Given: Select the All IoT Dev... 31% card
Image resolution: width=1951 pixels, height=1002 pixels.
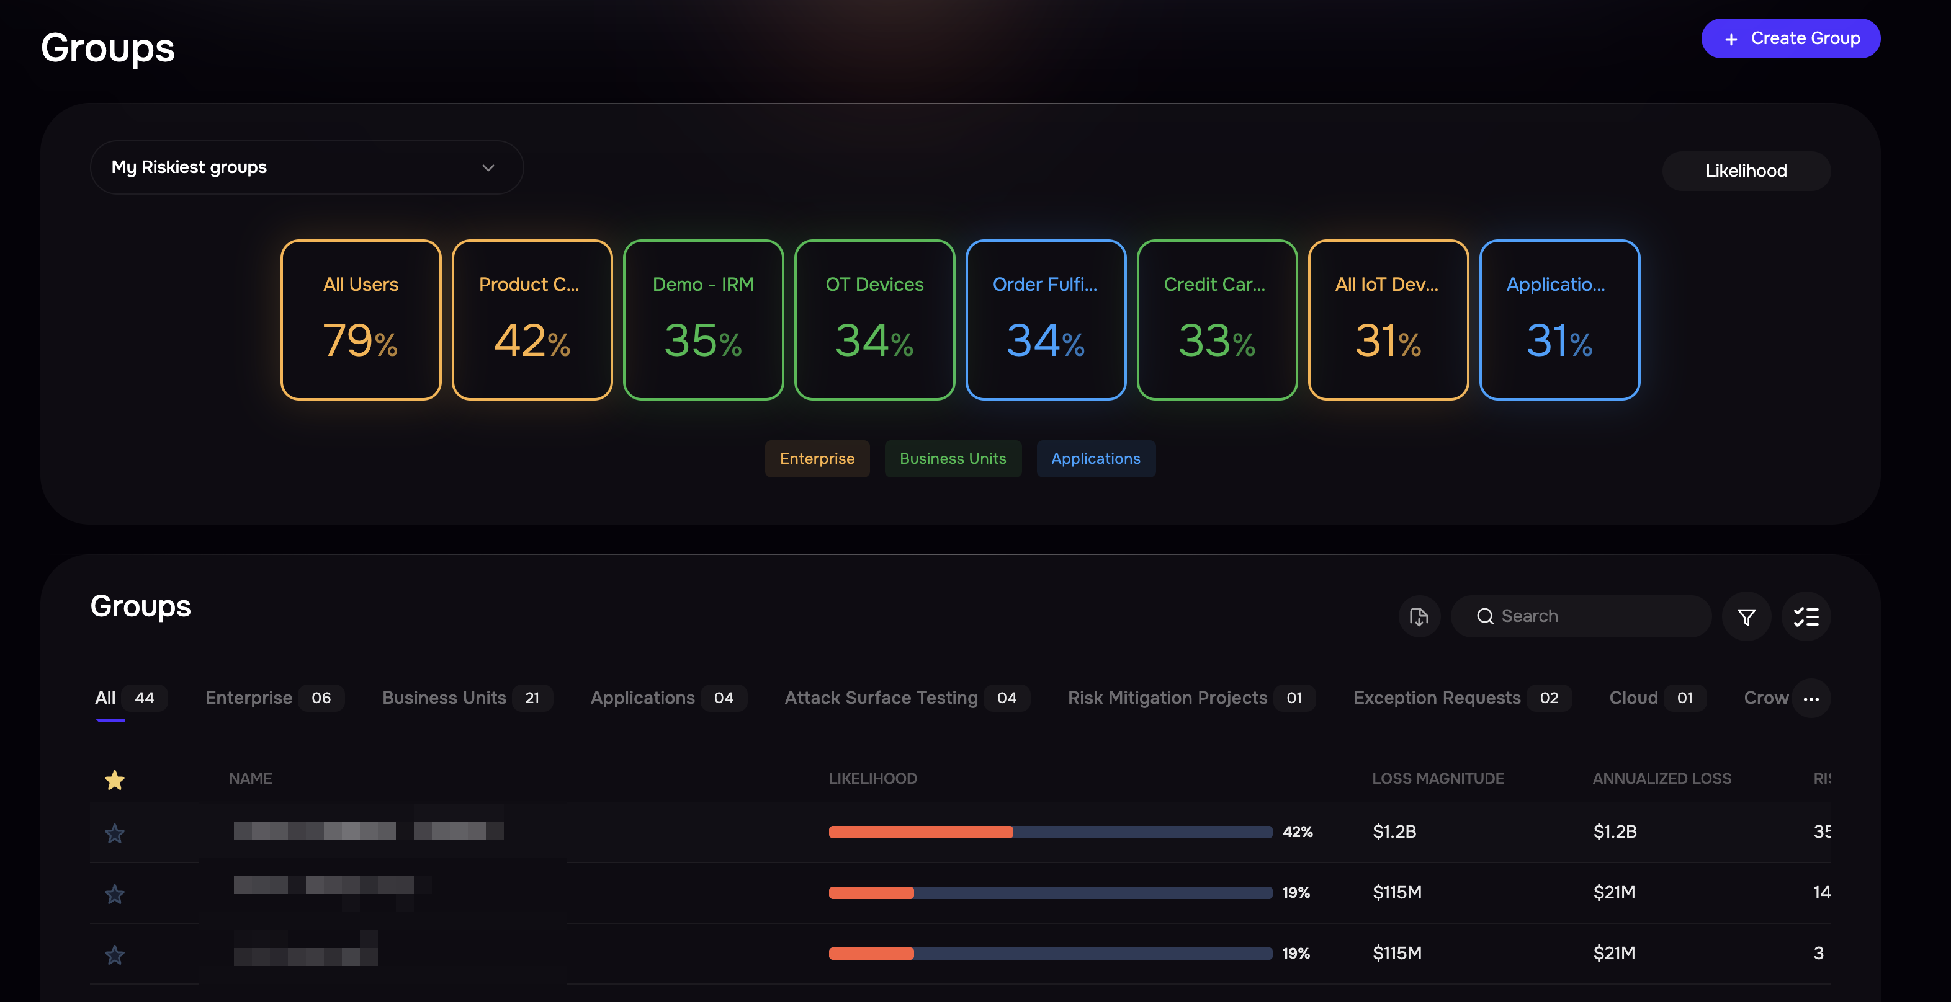Looking at the screenshot, I should [x=1388, y=320].
